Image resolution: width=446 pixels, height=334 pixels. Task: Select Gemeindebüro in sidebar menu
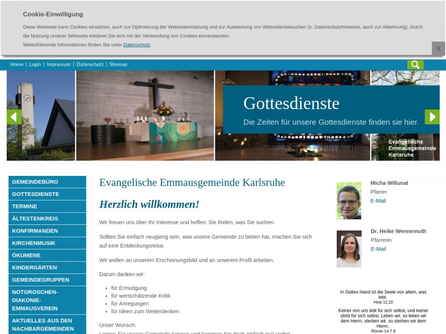pyautogui.click(x=35, y=182)
